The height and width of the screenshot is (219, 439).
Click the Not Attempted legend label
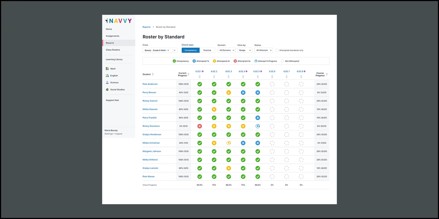coord(292,61)
